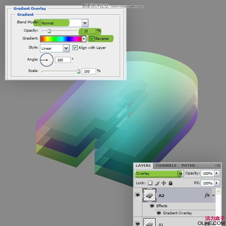226x226 pixels.
Task: Click the lock transparent pixels icon
Action: click(x=150, y=183)
